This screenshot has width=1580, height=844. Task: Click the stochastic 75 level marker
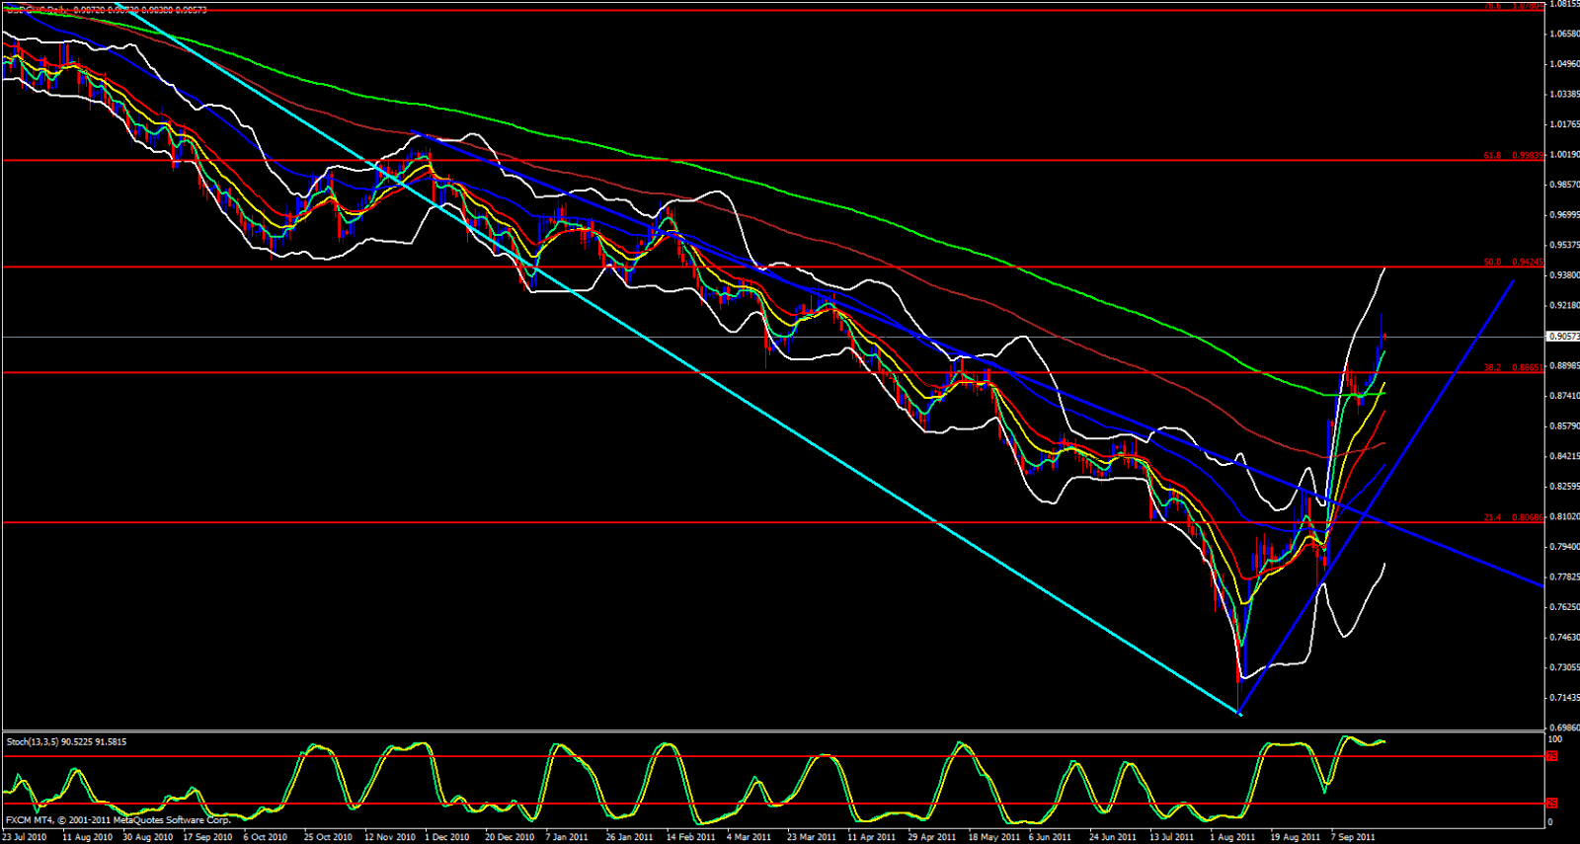pos(1551,756)
